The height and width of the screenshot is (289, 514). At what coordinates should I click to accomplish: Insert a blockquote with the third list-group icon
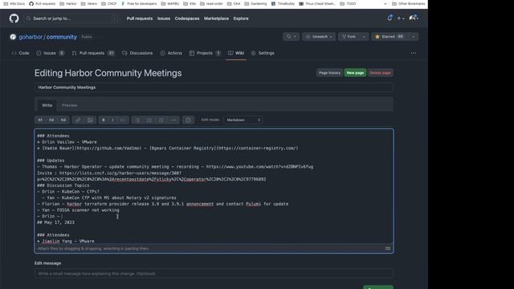coord(161,120)
